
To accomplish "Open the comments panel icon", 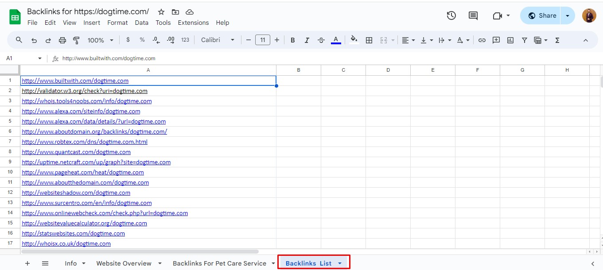I will [473, 15].
